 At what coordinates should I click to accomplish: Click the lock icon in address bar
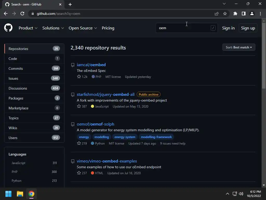click(x=33, y=14)
